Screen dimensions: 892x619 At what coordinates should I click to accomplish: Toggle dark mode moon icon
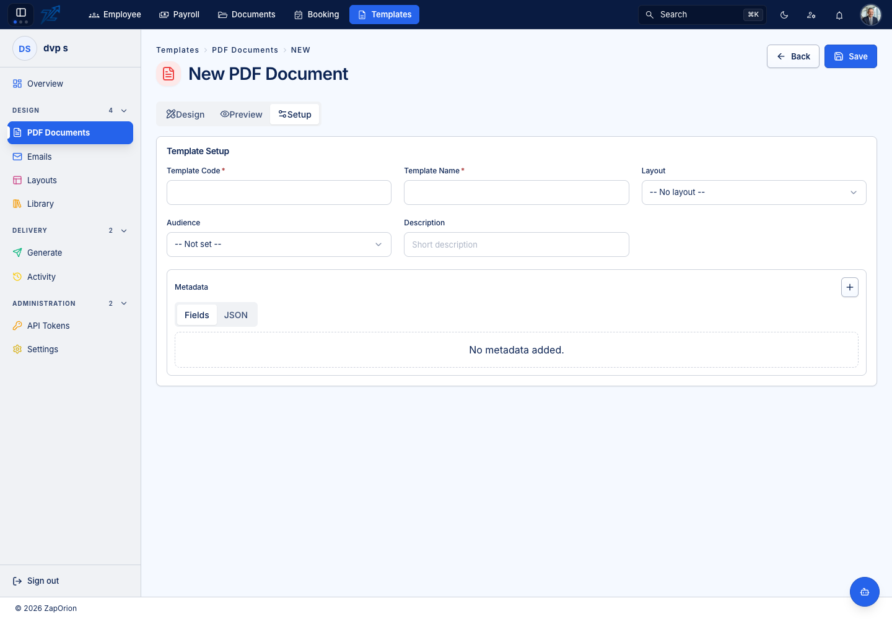click(x=784, y=15)
